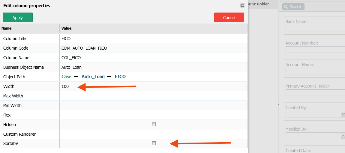
Task: Select the Width value field
Action: click(x=154, y=86)
